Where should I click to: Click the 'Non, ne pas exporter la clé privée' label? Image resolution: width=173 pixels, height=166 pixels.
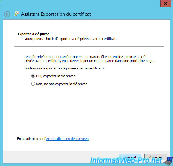pyautogui.click(x=62, y=84)
